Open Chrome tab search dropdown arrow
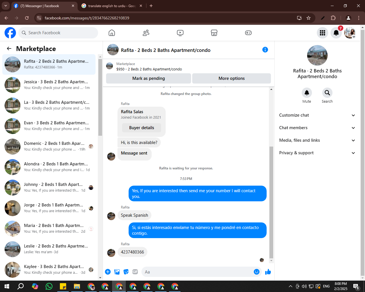This screenshot has width=365, height=292. pyautogui.click(x=6, y=6)
